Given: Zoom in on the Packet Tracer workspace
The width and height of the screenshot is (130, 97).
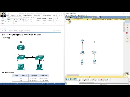Looking at the screenshot, I should tap(90, 17).
